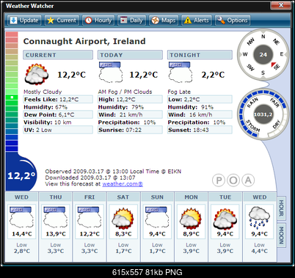Click the wind compass showing 24
The image size is (295, 278).
pyautogui.click(x=263, y=54)
